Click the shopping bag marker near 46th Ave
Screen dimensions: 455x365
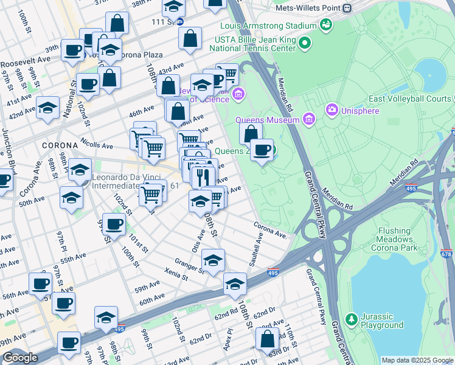point(178,111)
